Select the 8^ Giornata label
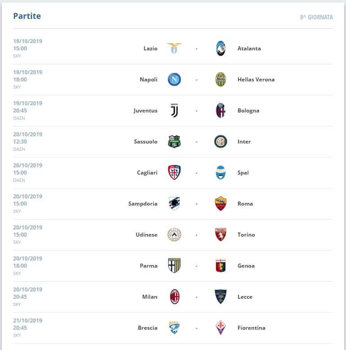Image resolution: width=346 pixels, height=350 pixels. click(316, 17)
